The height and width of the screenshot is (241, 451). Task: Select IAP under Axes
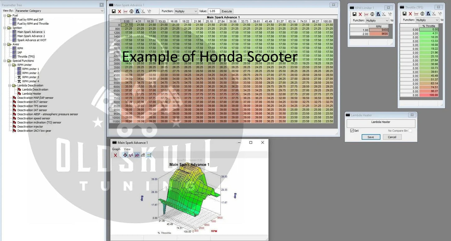[20, 53]
